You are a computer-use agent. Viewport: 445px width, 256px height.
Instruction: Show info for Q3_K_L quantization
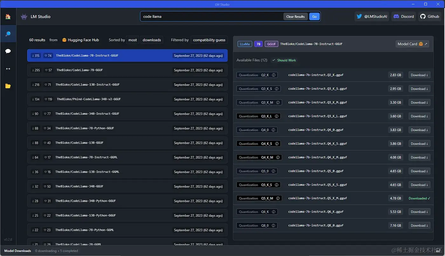(x=277, y=116)
